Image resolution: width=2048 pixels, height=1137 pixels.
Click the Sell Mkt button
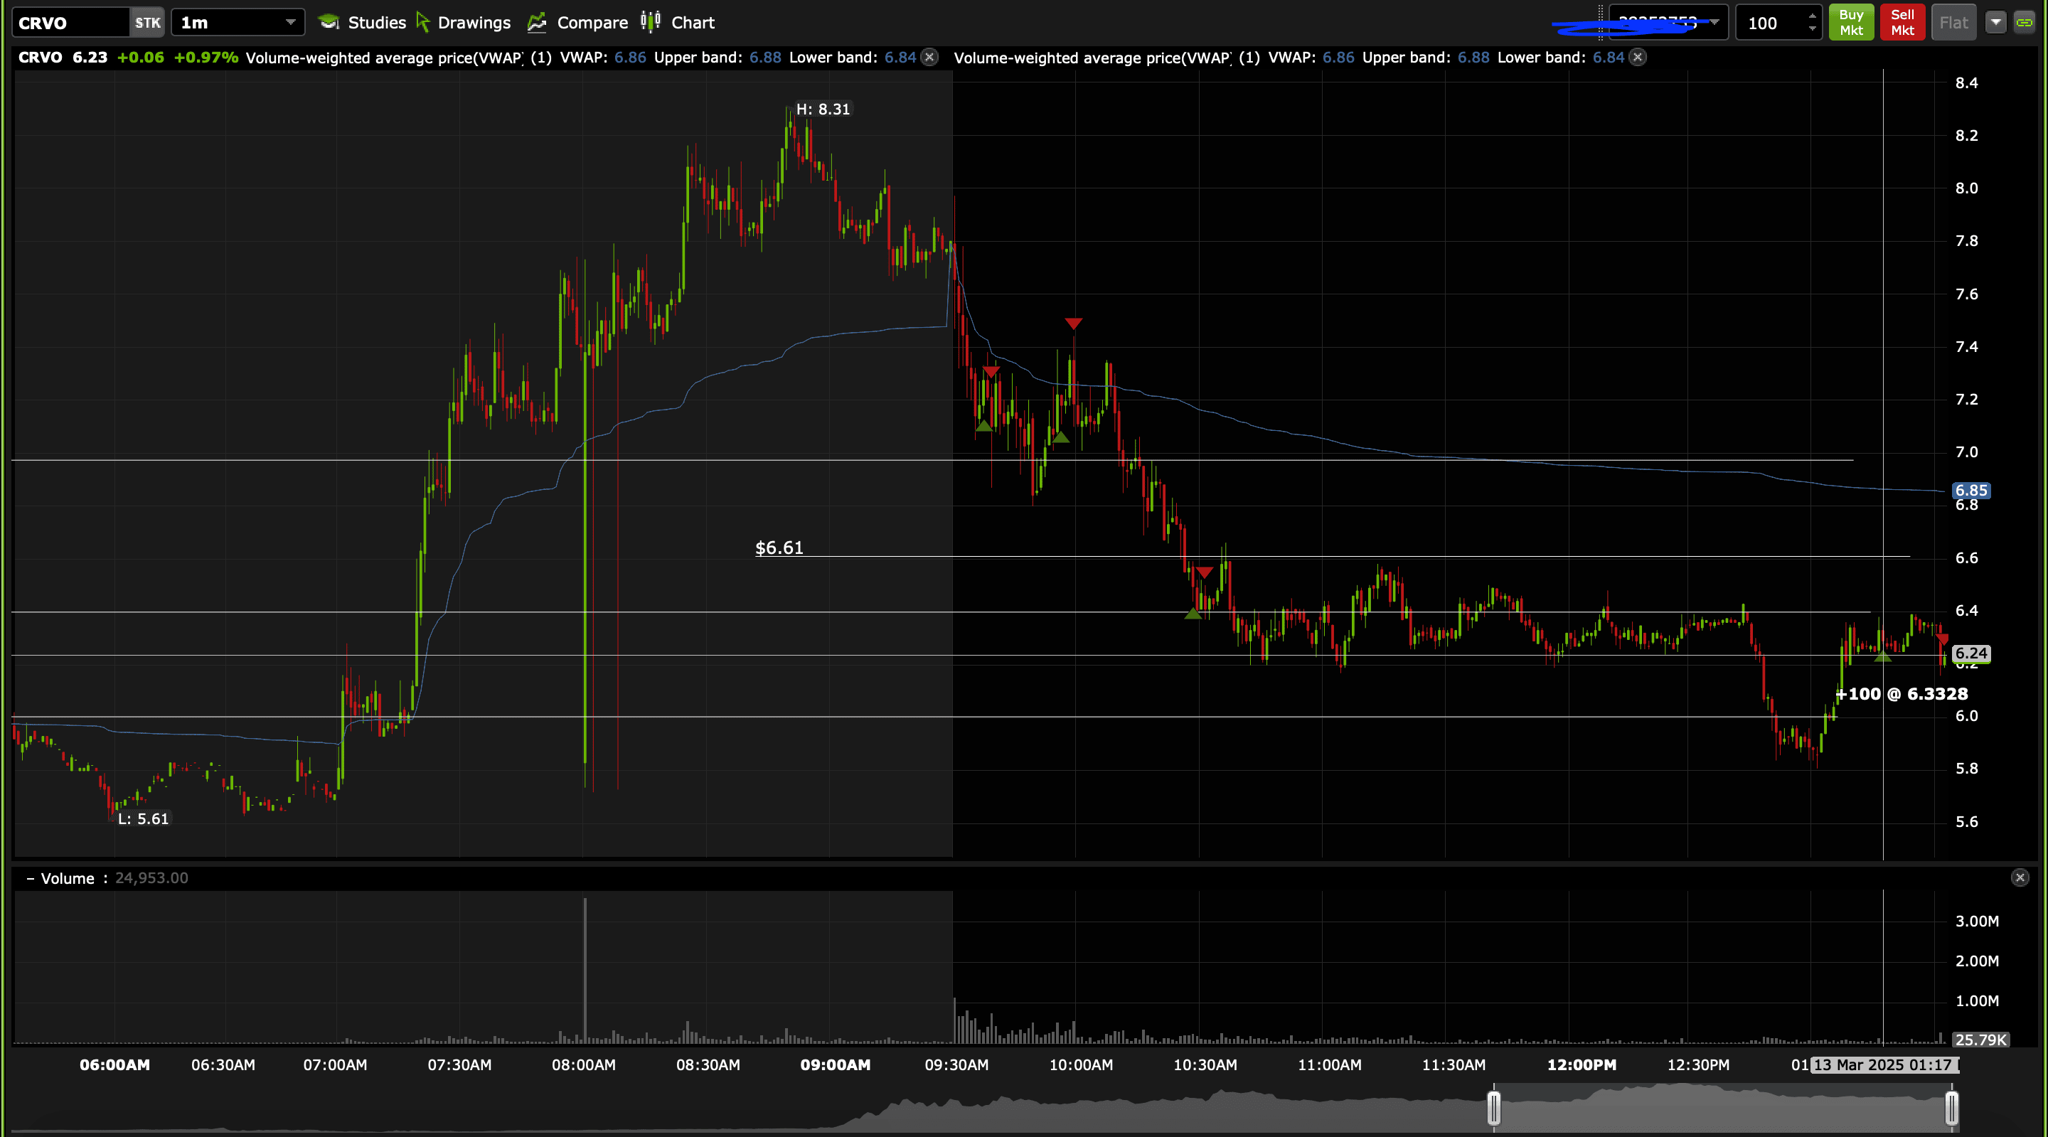tap(1902, 22)
